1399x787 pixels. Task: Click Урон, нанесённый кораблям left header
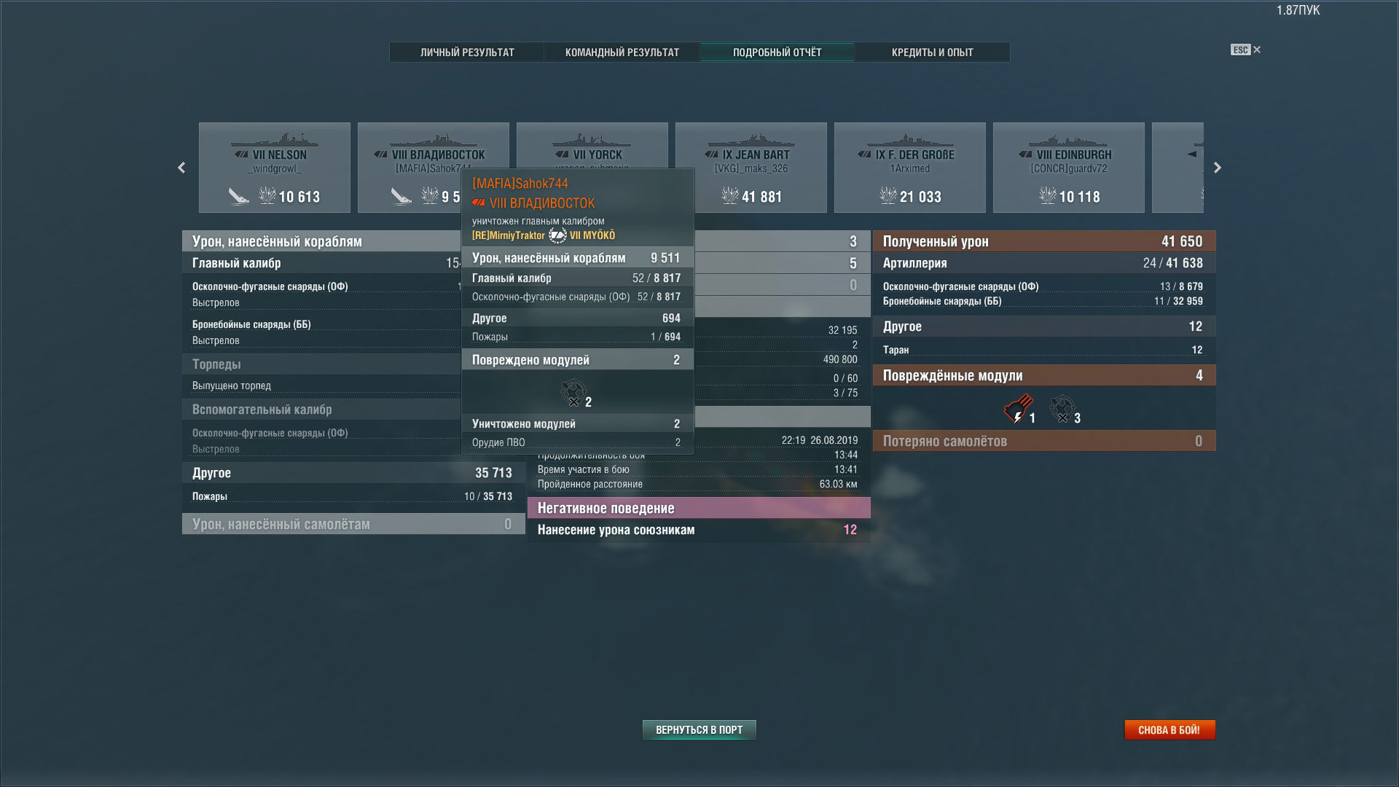click(x=321, y=241)
